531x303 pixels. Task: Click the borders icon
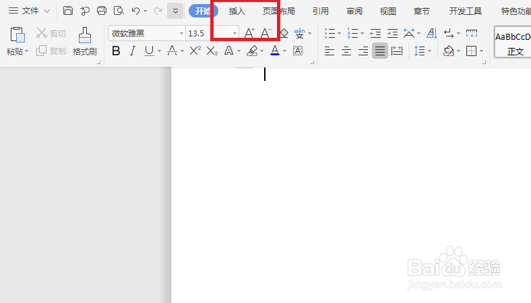[x=471, y=51]
